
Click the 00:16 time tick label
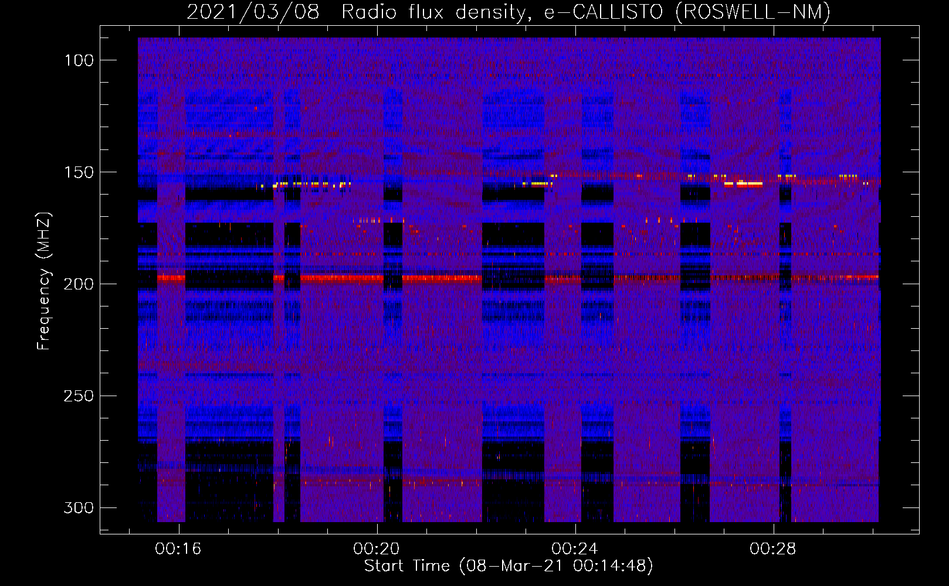[178, 548]
